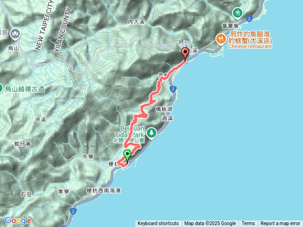This screenshot has height=227, width=303.
Task: Click the route 2 shield near 蕃薯寮
Action: tap(250, 19)
